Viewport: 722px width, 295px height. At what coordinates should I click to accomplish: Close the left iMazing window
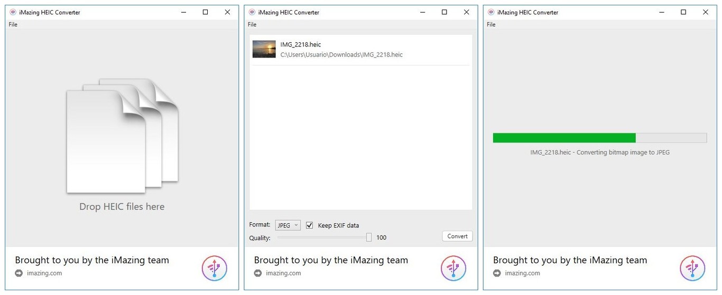click(228, 12)
